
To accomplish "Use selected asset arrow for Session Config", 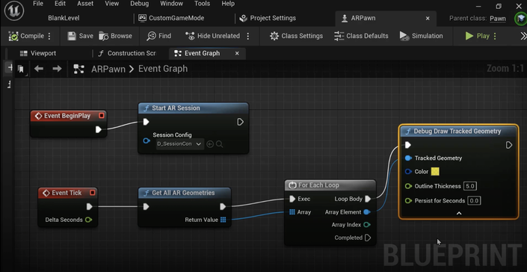I will click(210, 144).
